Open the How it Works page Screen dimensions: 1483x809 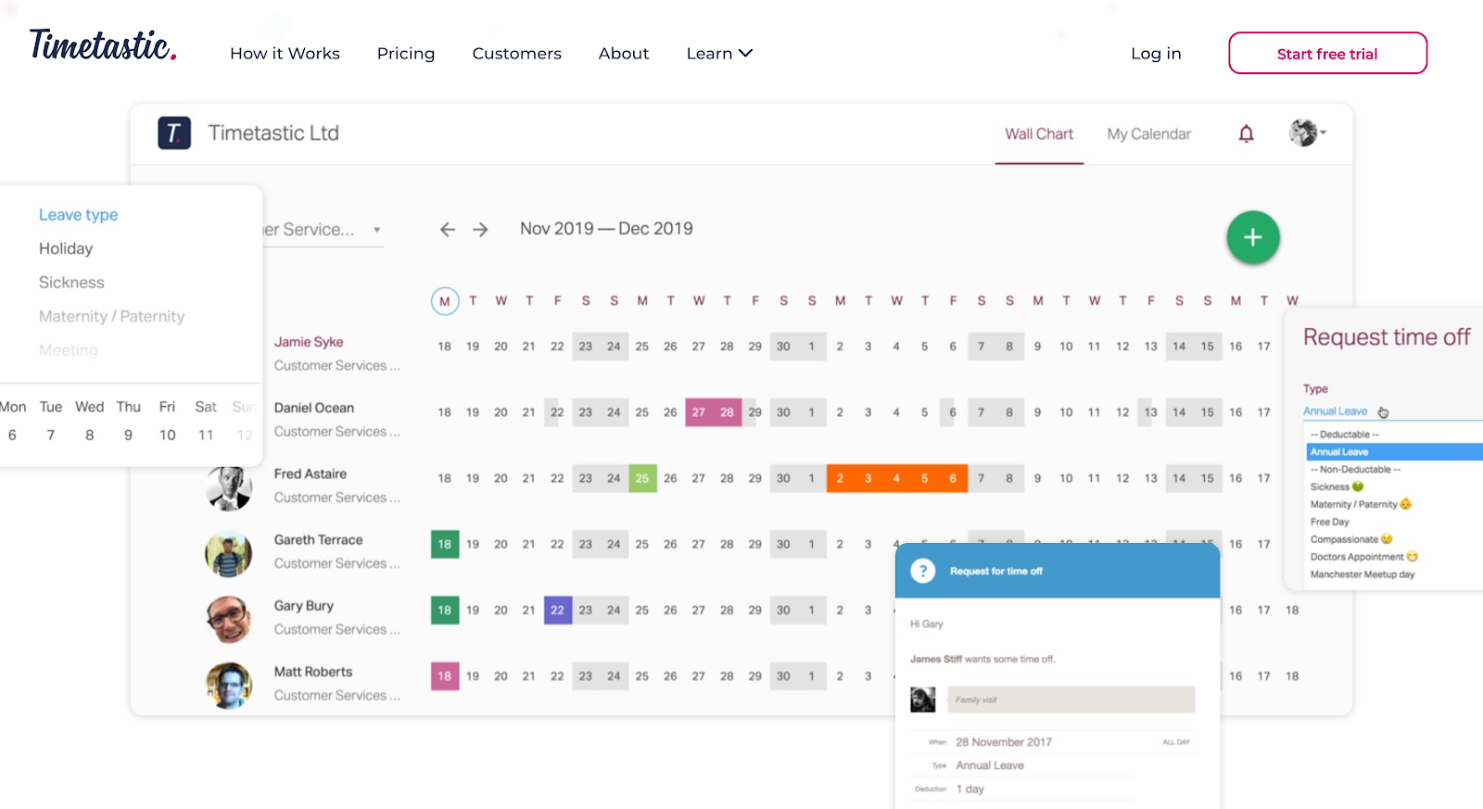pyautogui.click(x=285, y=54)
